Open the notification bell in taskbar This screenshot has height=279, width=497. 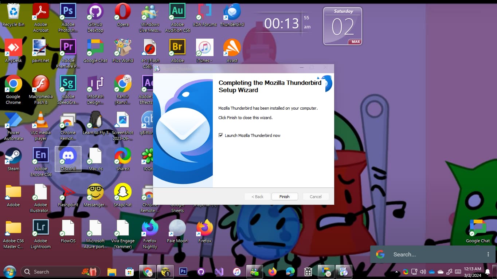(488, 272)
